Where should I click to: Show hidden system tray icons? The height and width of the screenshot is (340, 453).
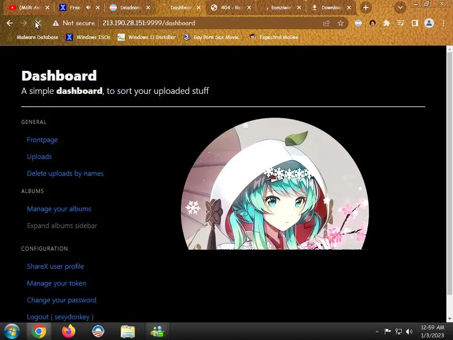(x=377, y=332)
